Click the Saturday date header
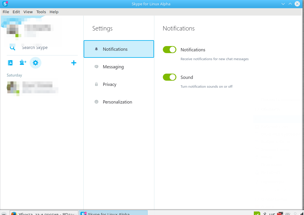The width and height of the screenshot is (304, 215). 14,75
